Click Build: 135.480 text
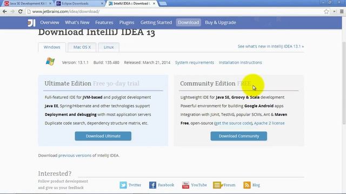346x194 pixels. [x=107, y=63]
